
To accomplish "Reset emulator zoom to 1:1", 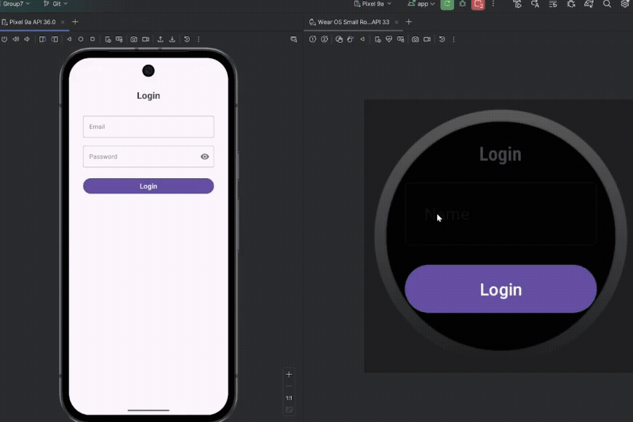I will (289, 398).
